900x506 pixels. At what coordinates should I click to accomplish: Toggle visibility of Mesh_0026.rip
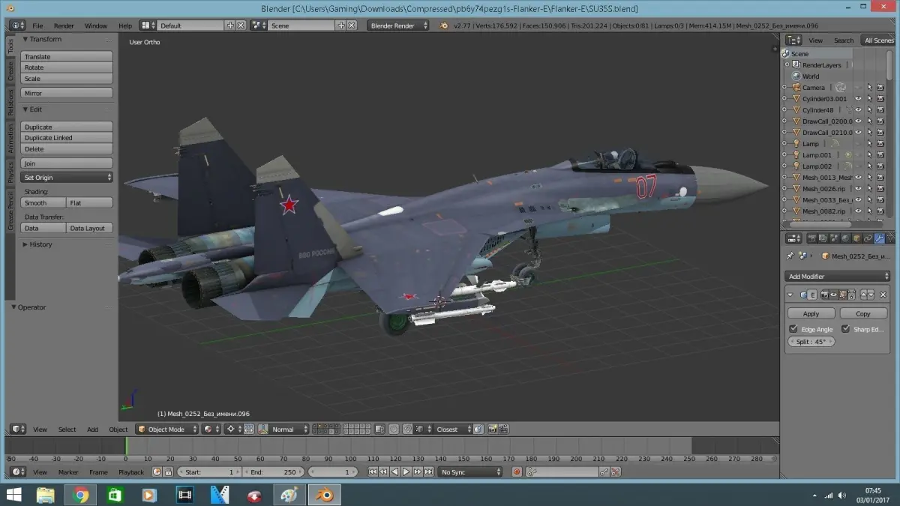click(x=858, y=189)
